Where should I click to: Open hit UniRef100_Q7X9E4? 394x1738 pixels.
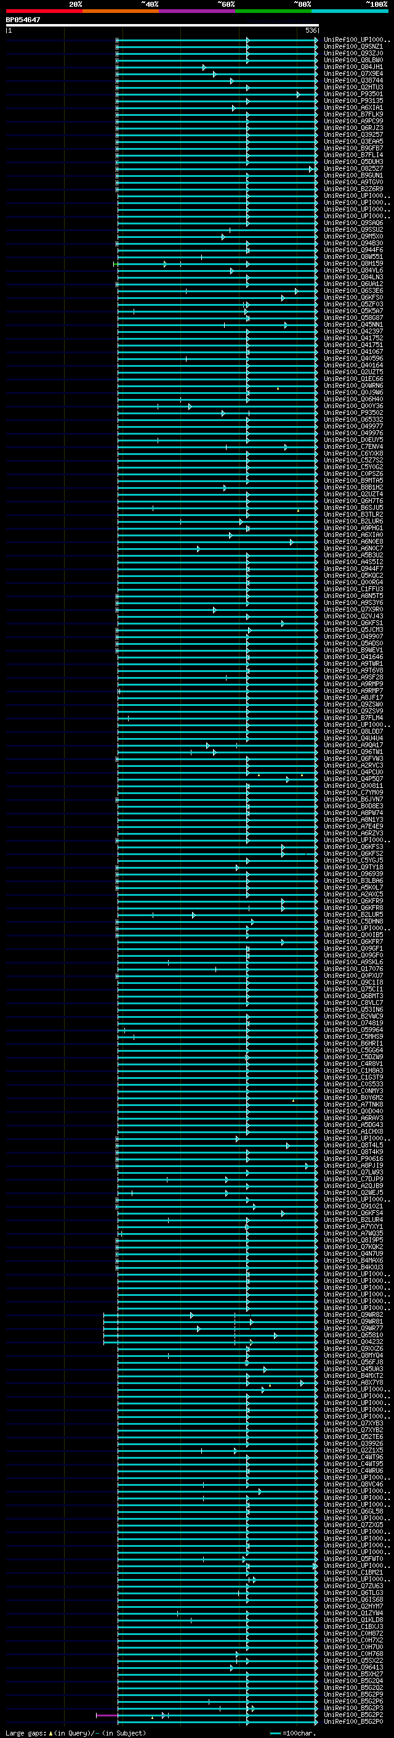(x=353, y=73)
